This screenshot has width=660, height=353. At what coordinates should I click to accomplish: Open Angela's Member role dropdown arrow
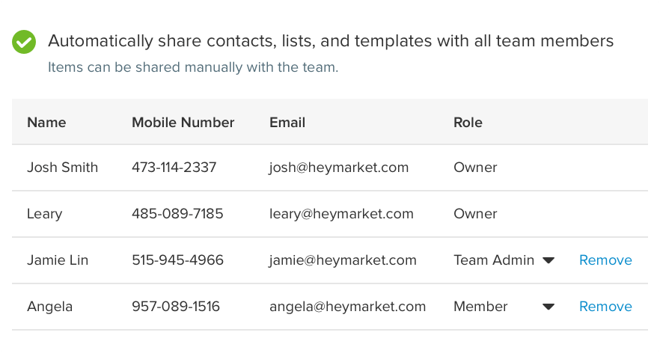548,307
